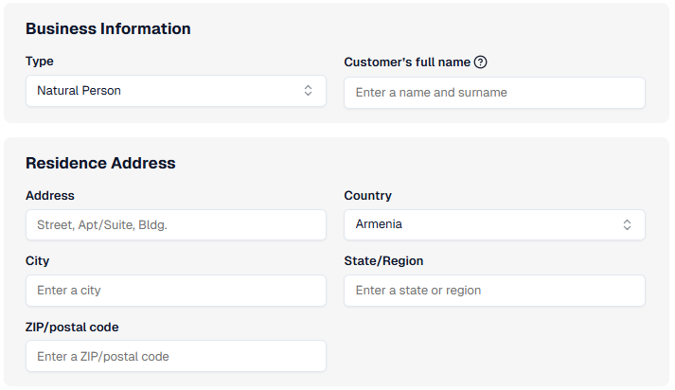Screen dimensions: 675x390
Task: Focus the Customer's full name input
Action: click(x=494, y=93)
